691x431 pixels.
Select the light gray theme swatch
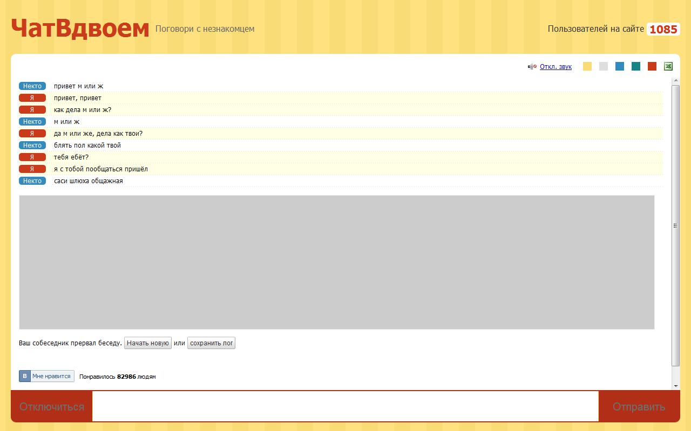tap(604, 66)
